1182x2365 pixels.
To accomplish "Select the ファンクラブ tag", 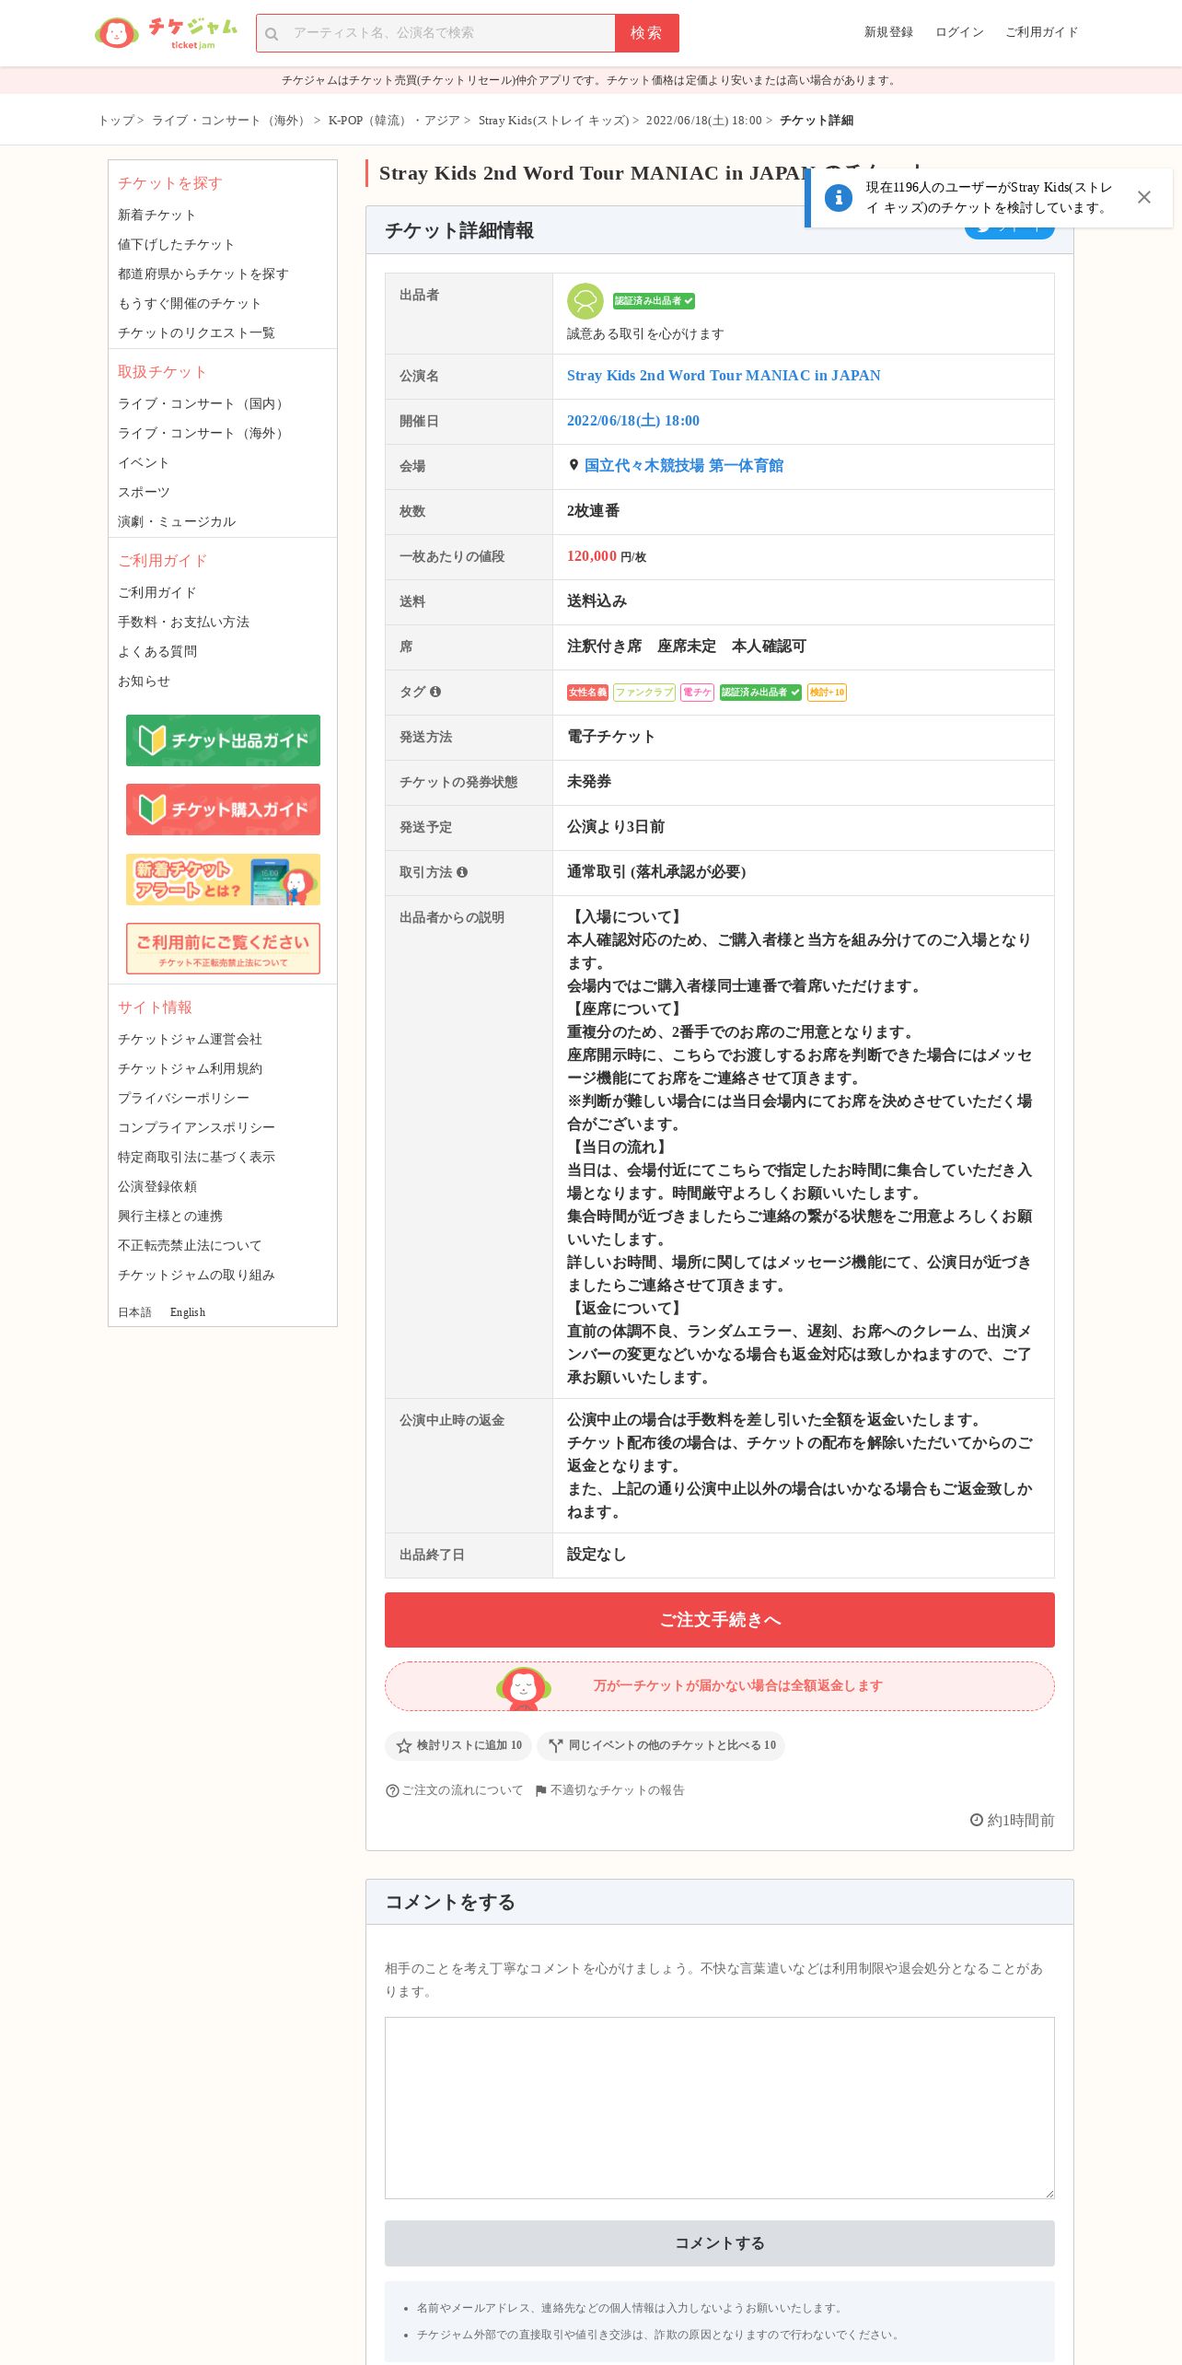I will [644, 693].
